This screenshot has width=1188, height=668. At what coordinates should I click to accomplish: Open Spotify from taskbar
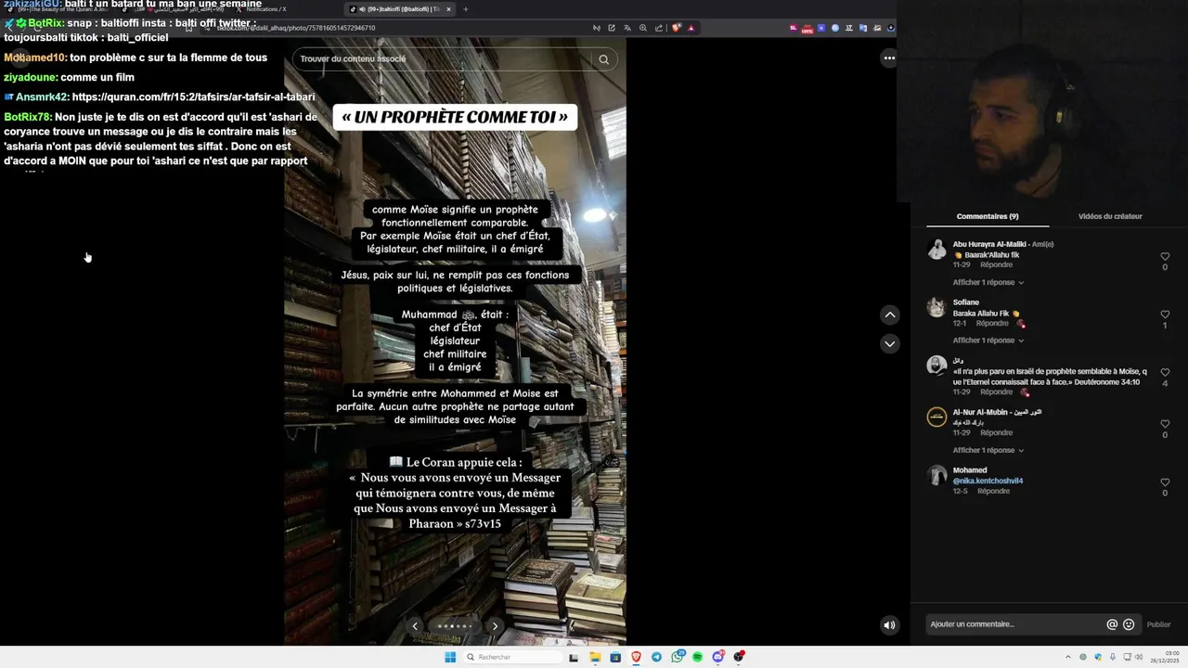[x=697, y=657]
